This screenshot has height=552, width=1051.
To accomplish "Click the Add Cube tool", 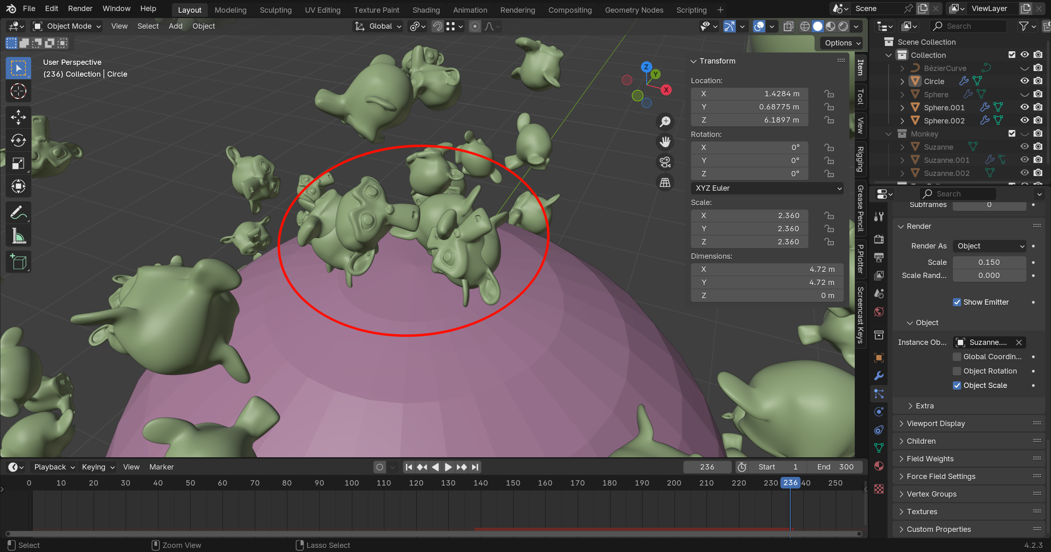I will pos(18,262).
